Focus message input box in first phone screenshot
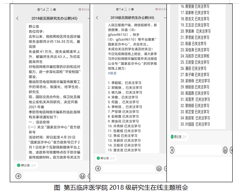 [50, 176]
